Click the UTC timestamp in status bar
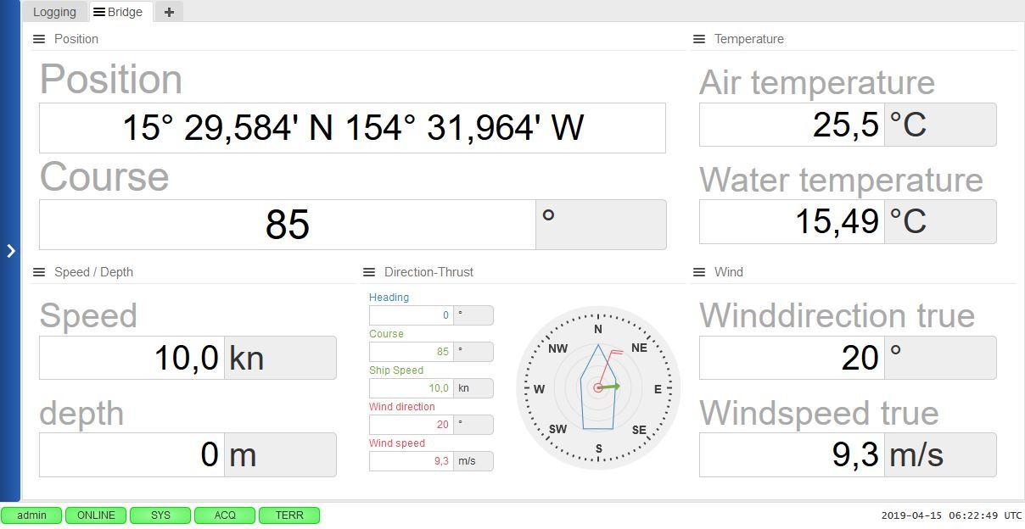The width and height of the screenshot is (1025, 529). [x=951, y=515]
